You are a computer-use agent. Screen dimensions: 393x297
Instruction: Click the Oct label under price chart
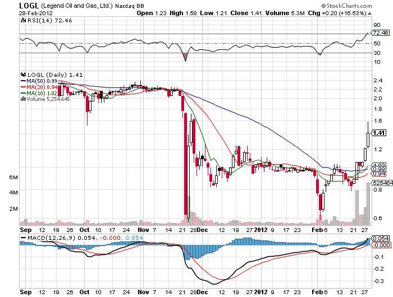tap(84, 230)
